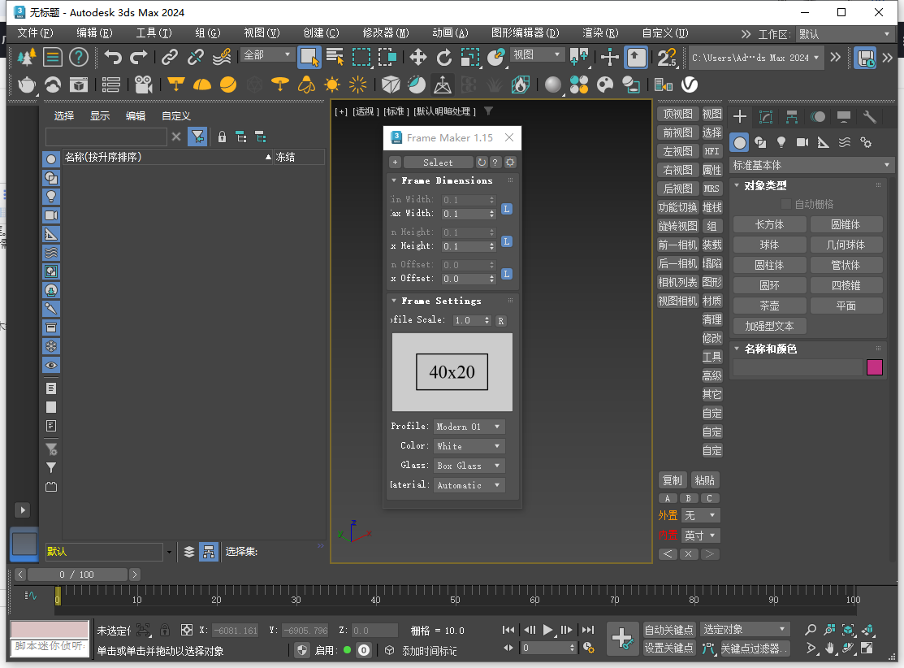Create a Teapot with the 茶壶 button

click(x=769, y=305)
